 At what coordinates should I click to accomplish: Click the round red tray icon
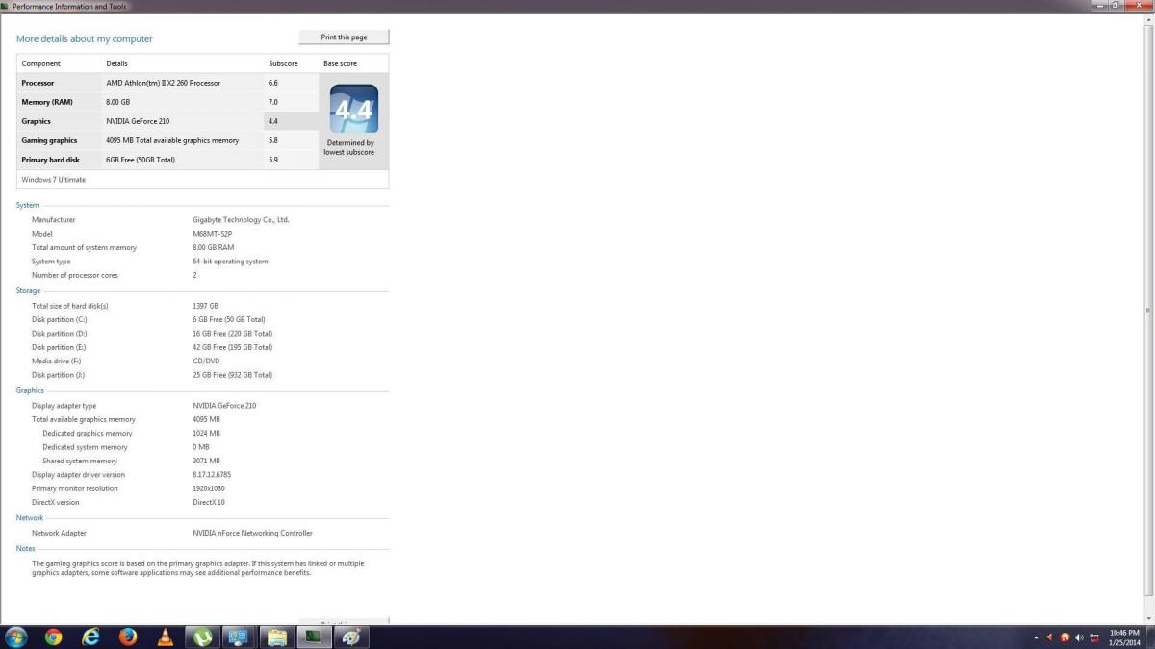[1065, 637]
